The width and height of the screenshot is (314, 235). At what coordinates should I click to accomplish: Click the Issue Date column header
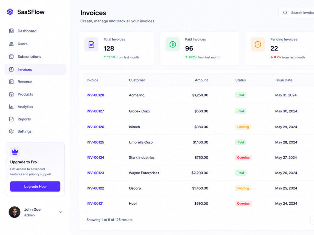click(x=284, y=80)
